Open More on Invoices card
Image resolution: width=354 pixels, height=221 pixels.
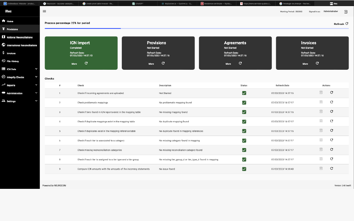click(305, 64)
